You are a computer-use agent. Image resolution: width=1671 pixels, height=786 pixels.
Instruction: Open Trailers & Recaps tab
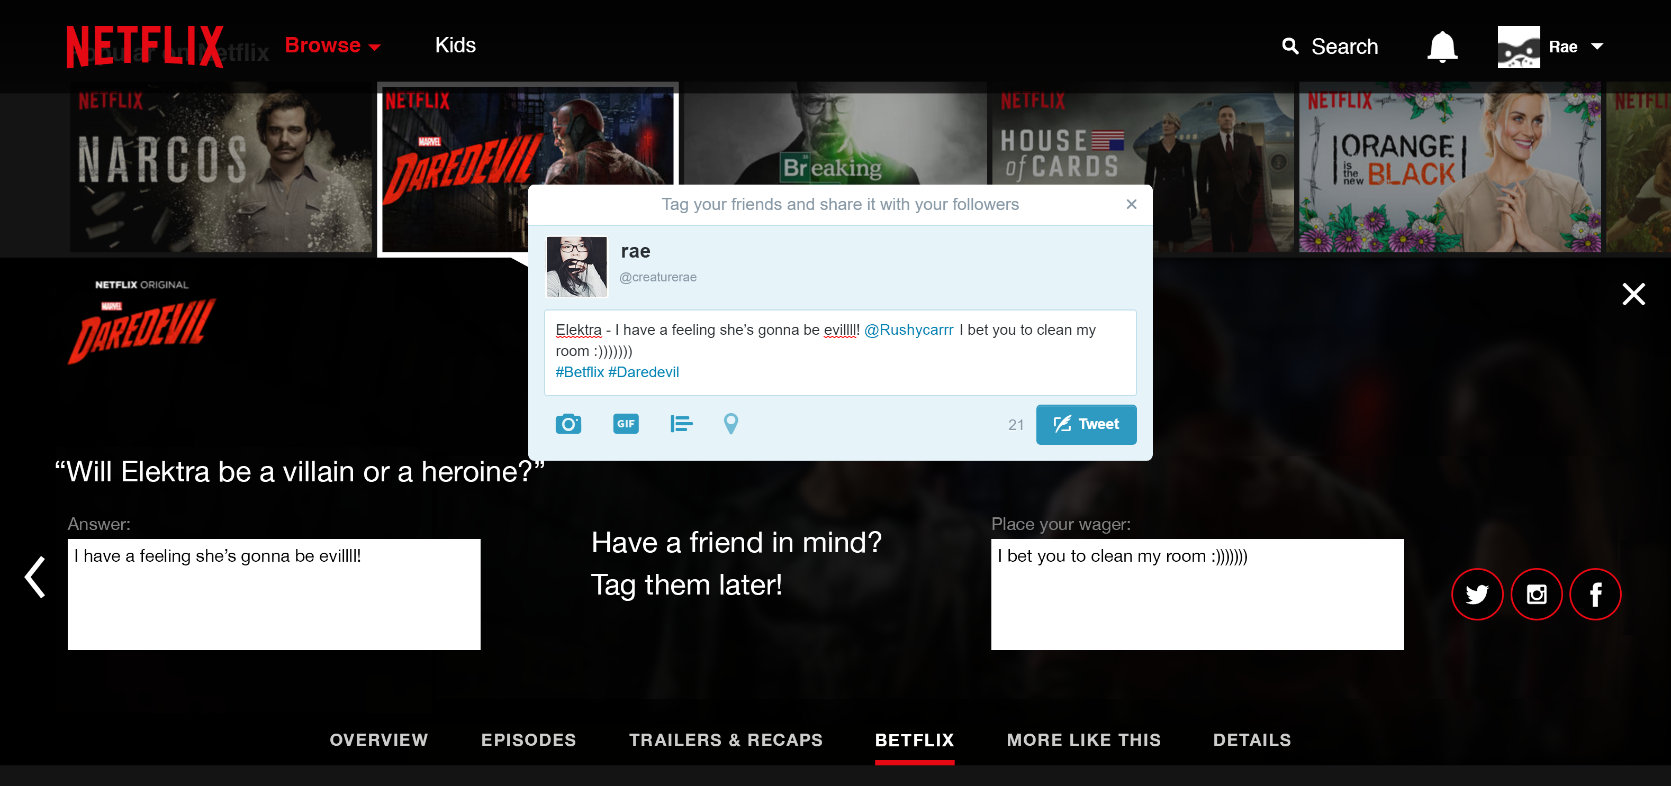pyautogui.click(x=726, y=740)
